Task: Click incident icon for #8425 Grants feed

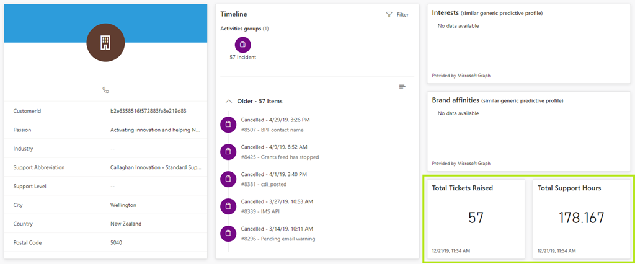Action: click(x=228, y=152)
